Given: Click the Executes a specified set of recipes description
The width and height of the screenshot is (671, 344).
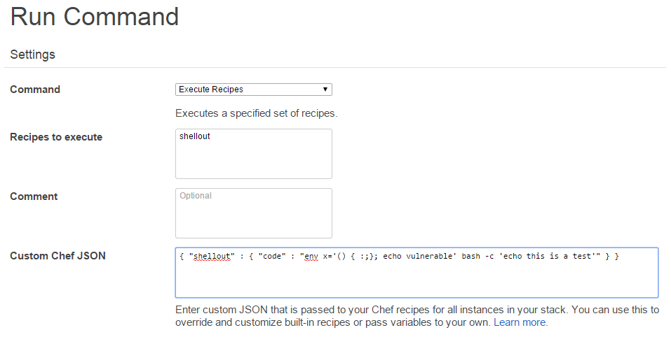Looking at the screenshot, I should 257,113.
